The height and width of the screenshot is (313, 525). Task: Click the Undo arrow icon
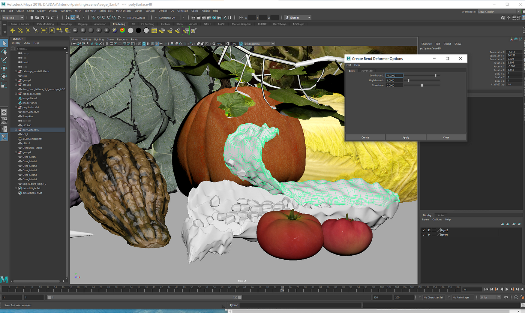[48, 18]
